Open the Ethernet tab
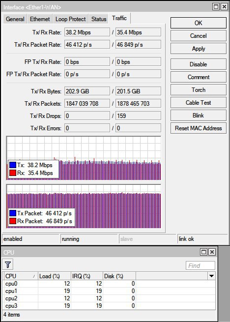This screenshot has width=230, height=322. coord(40,19)
